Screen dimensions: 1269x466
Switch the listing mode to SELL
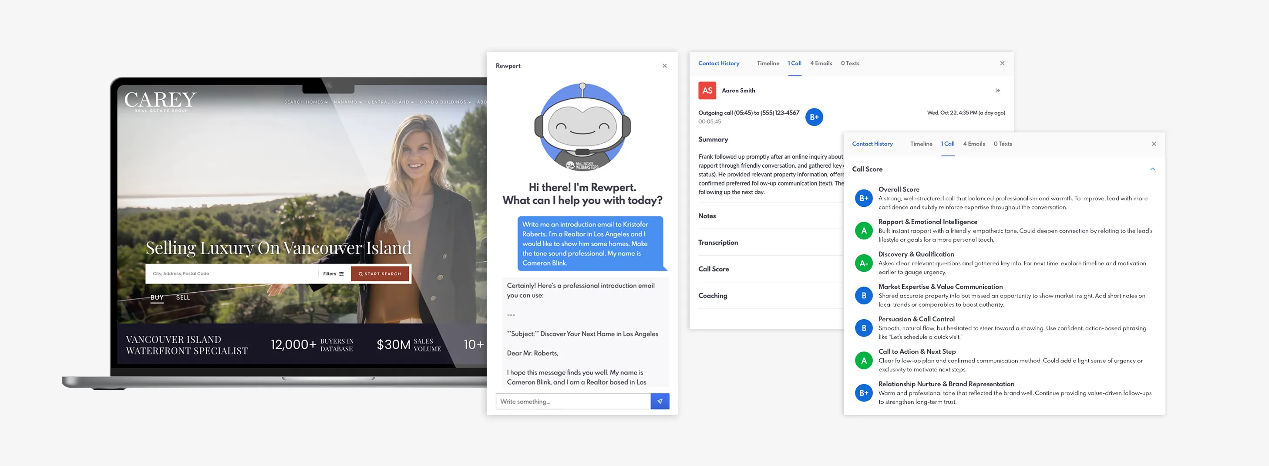tap(183, 297)
